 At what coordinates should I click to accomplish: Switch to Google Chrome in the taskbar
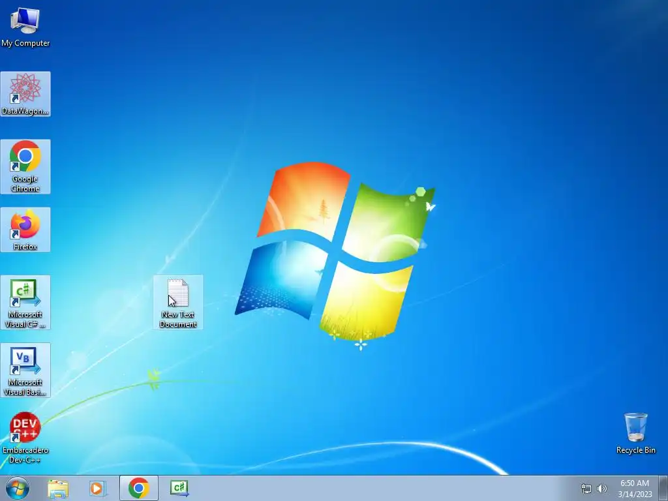pyautogui.click(x=139, y=488)
